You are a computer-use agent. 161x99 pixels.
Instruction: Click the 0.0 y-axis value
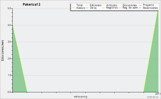[x=9, y=92]
